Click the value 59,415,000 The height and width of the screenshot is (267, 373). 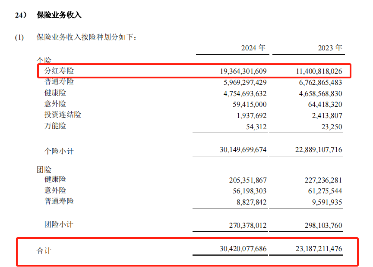click(x=250, y=104)
